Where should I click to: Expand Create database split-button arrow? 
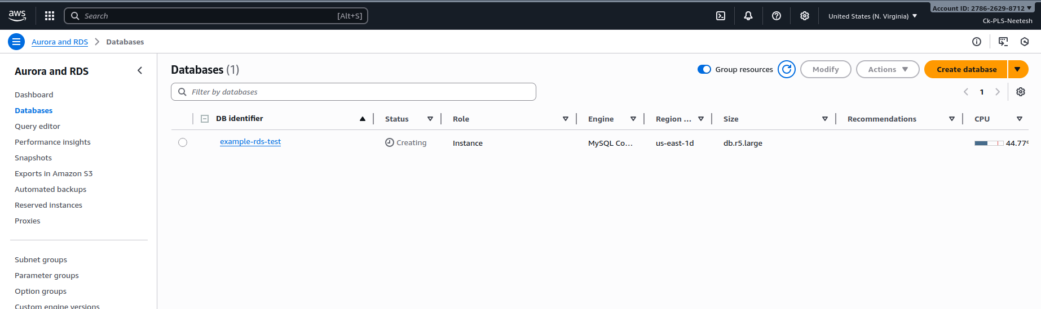(x=1018, y=69)
